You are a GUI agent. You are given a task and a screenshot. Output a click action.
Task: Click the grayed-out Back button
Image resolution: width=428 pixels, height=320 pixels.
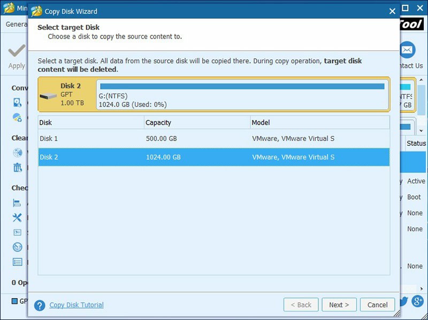point(301,304)
